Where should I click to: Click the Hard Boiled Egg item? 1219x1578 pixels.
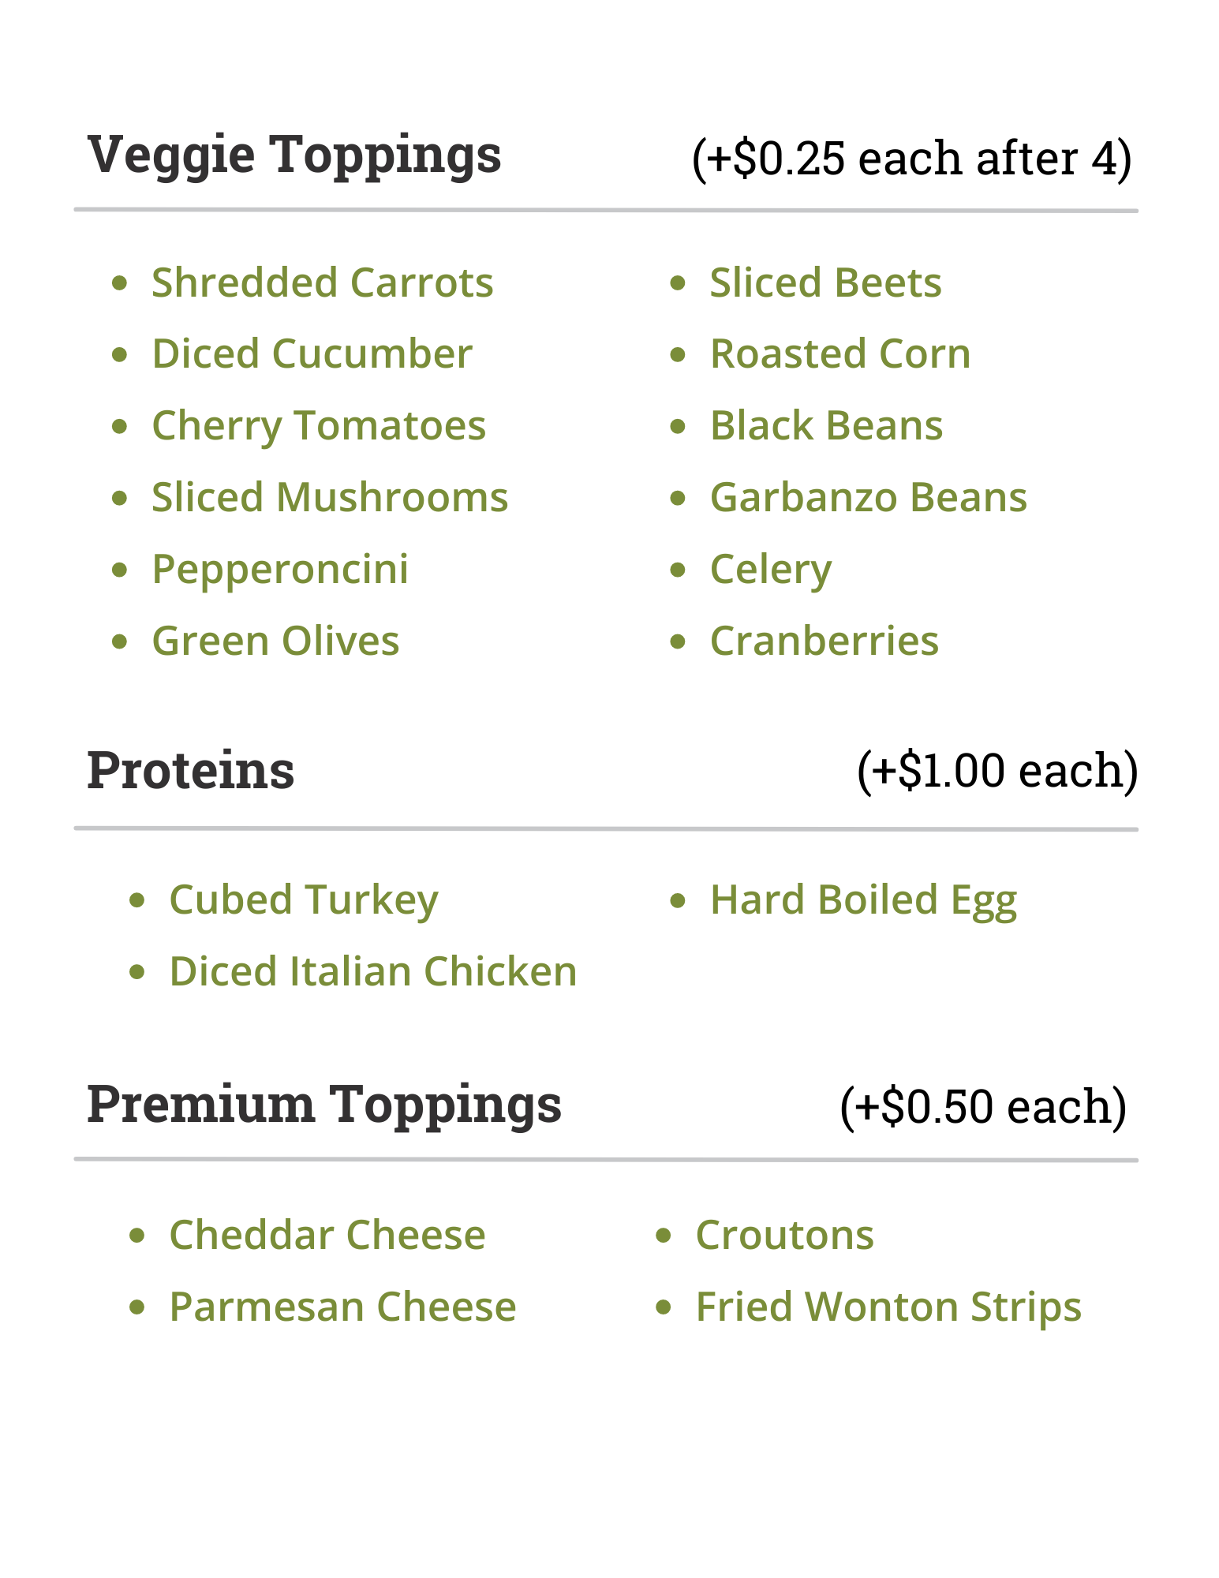pos(863,900)
